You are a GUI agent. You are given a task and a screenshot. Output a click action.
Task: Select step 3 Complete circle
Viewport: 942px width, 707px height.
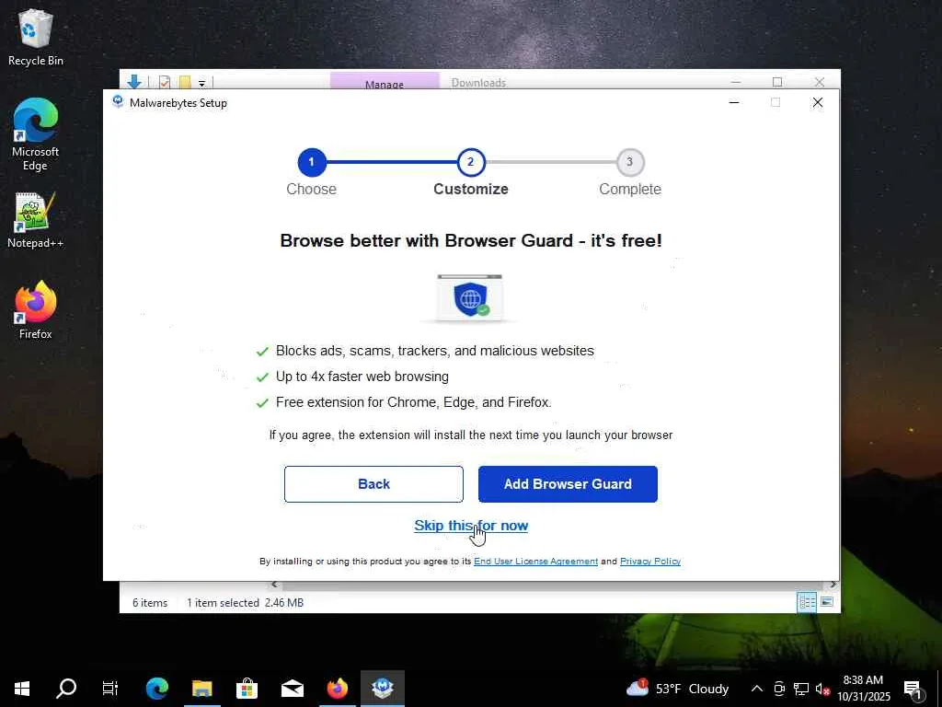tap(629, 162)
